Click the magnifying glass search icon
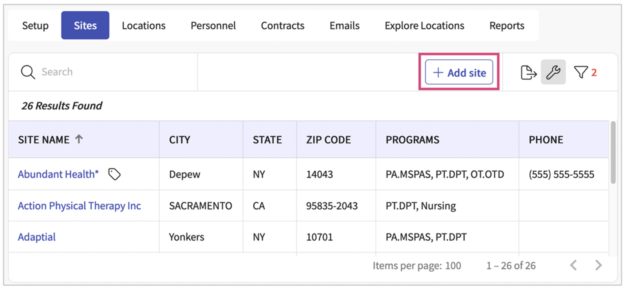Viewport: 626px width, 289px height. point(28,72)
